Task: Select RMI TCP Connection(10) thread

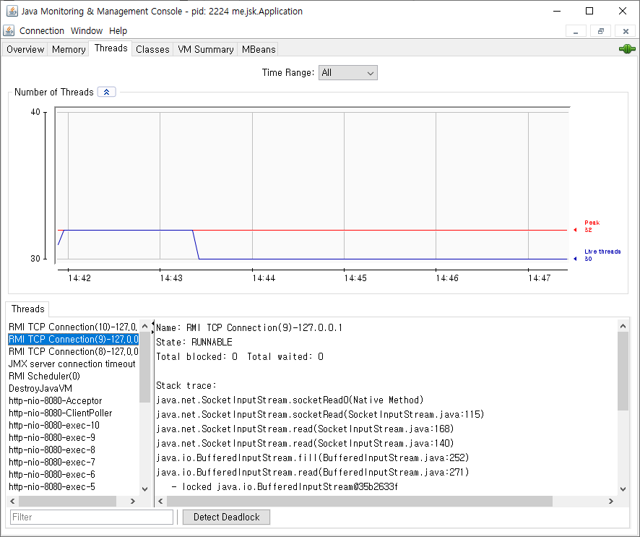Action: [74, 327]
